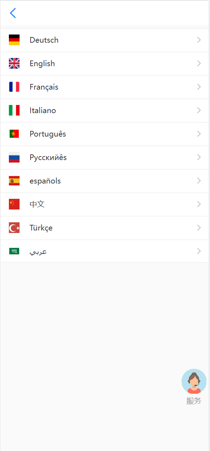The width and height of the screenshot is (210, 451).
Task: Click the Turkish flag icon
Action: pos(14,228)
